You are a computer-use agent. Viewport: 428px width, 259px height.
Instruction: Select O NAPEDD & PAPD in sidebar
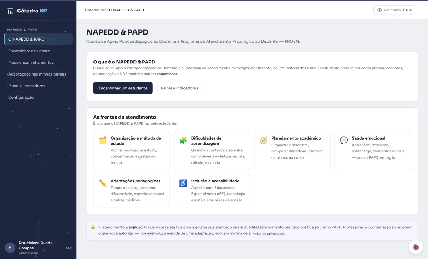[x=38, y=39]
